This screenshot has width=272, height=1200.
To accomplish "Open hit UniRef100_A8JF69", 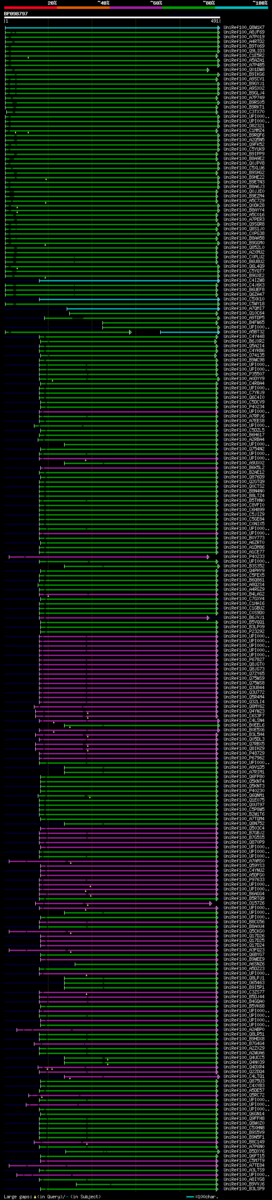I will [x=244, y=32].
